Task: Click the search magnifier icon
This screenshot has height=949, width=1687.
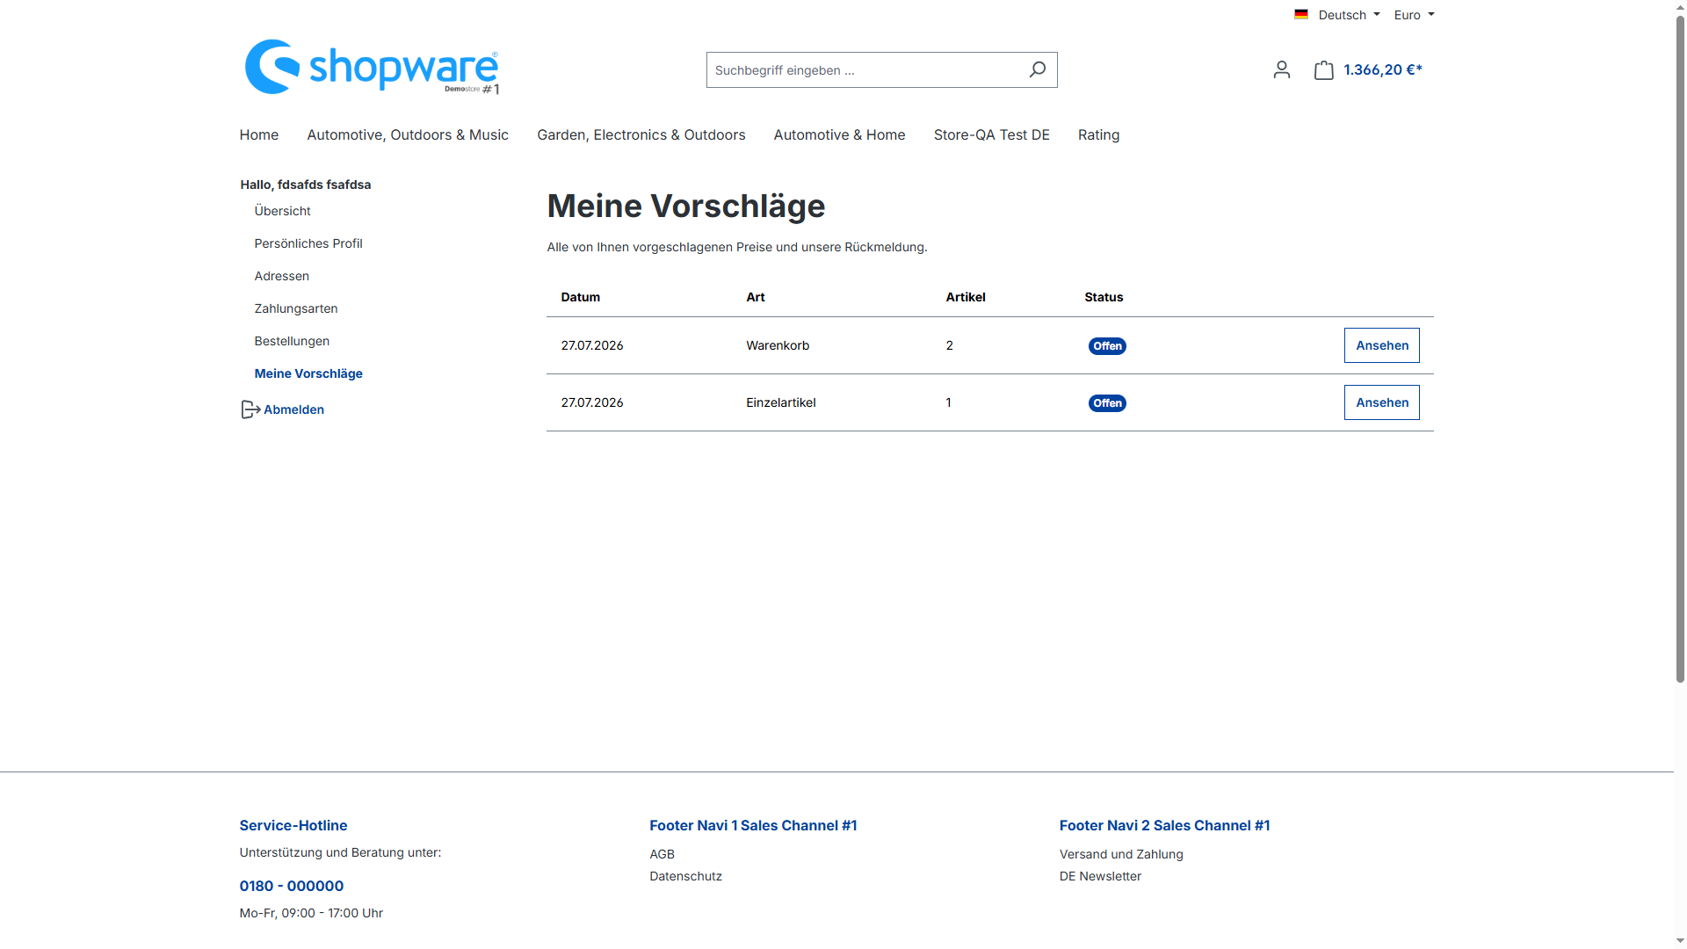Action: [x=1037, y=69]
